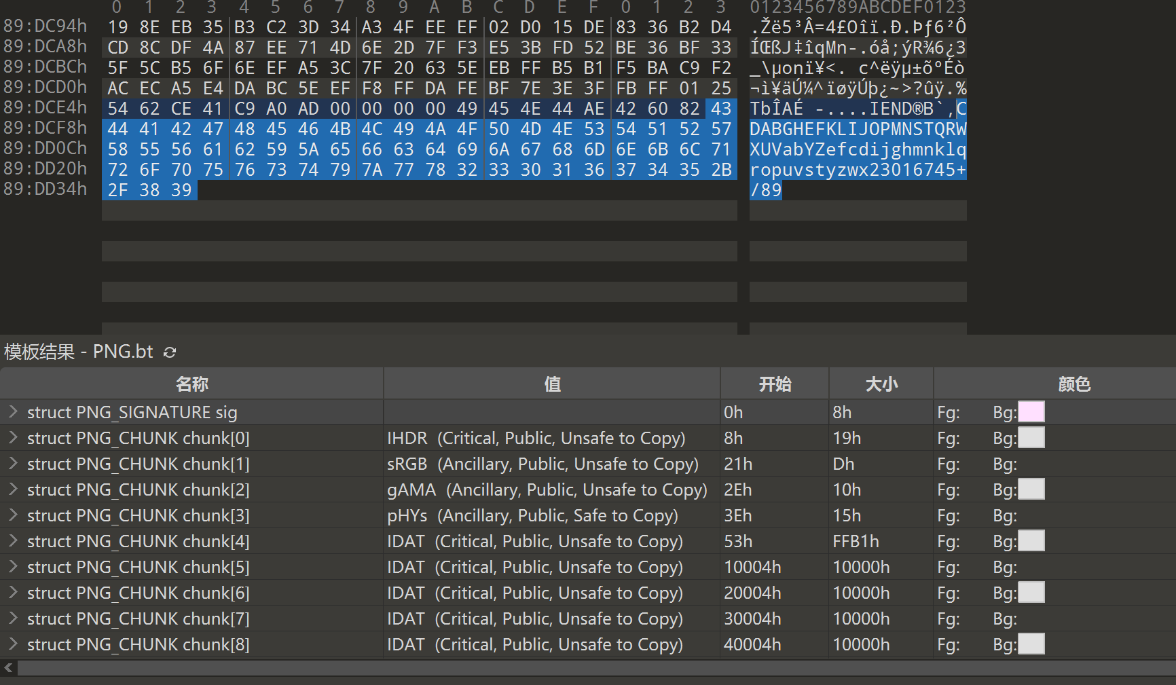
Task: Click the Bg color swatch of chunk[6]
Action: click(1031, 593)
